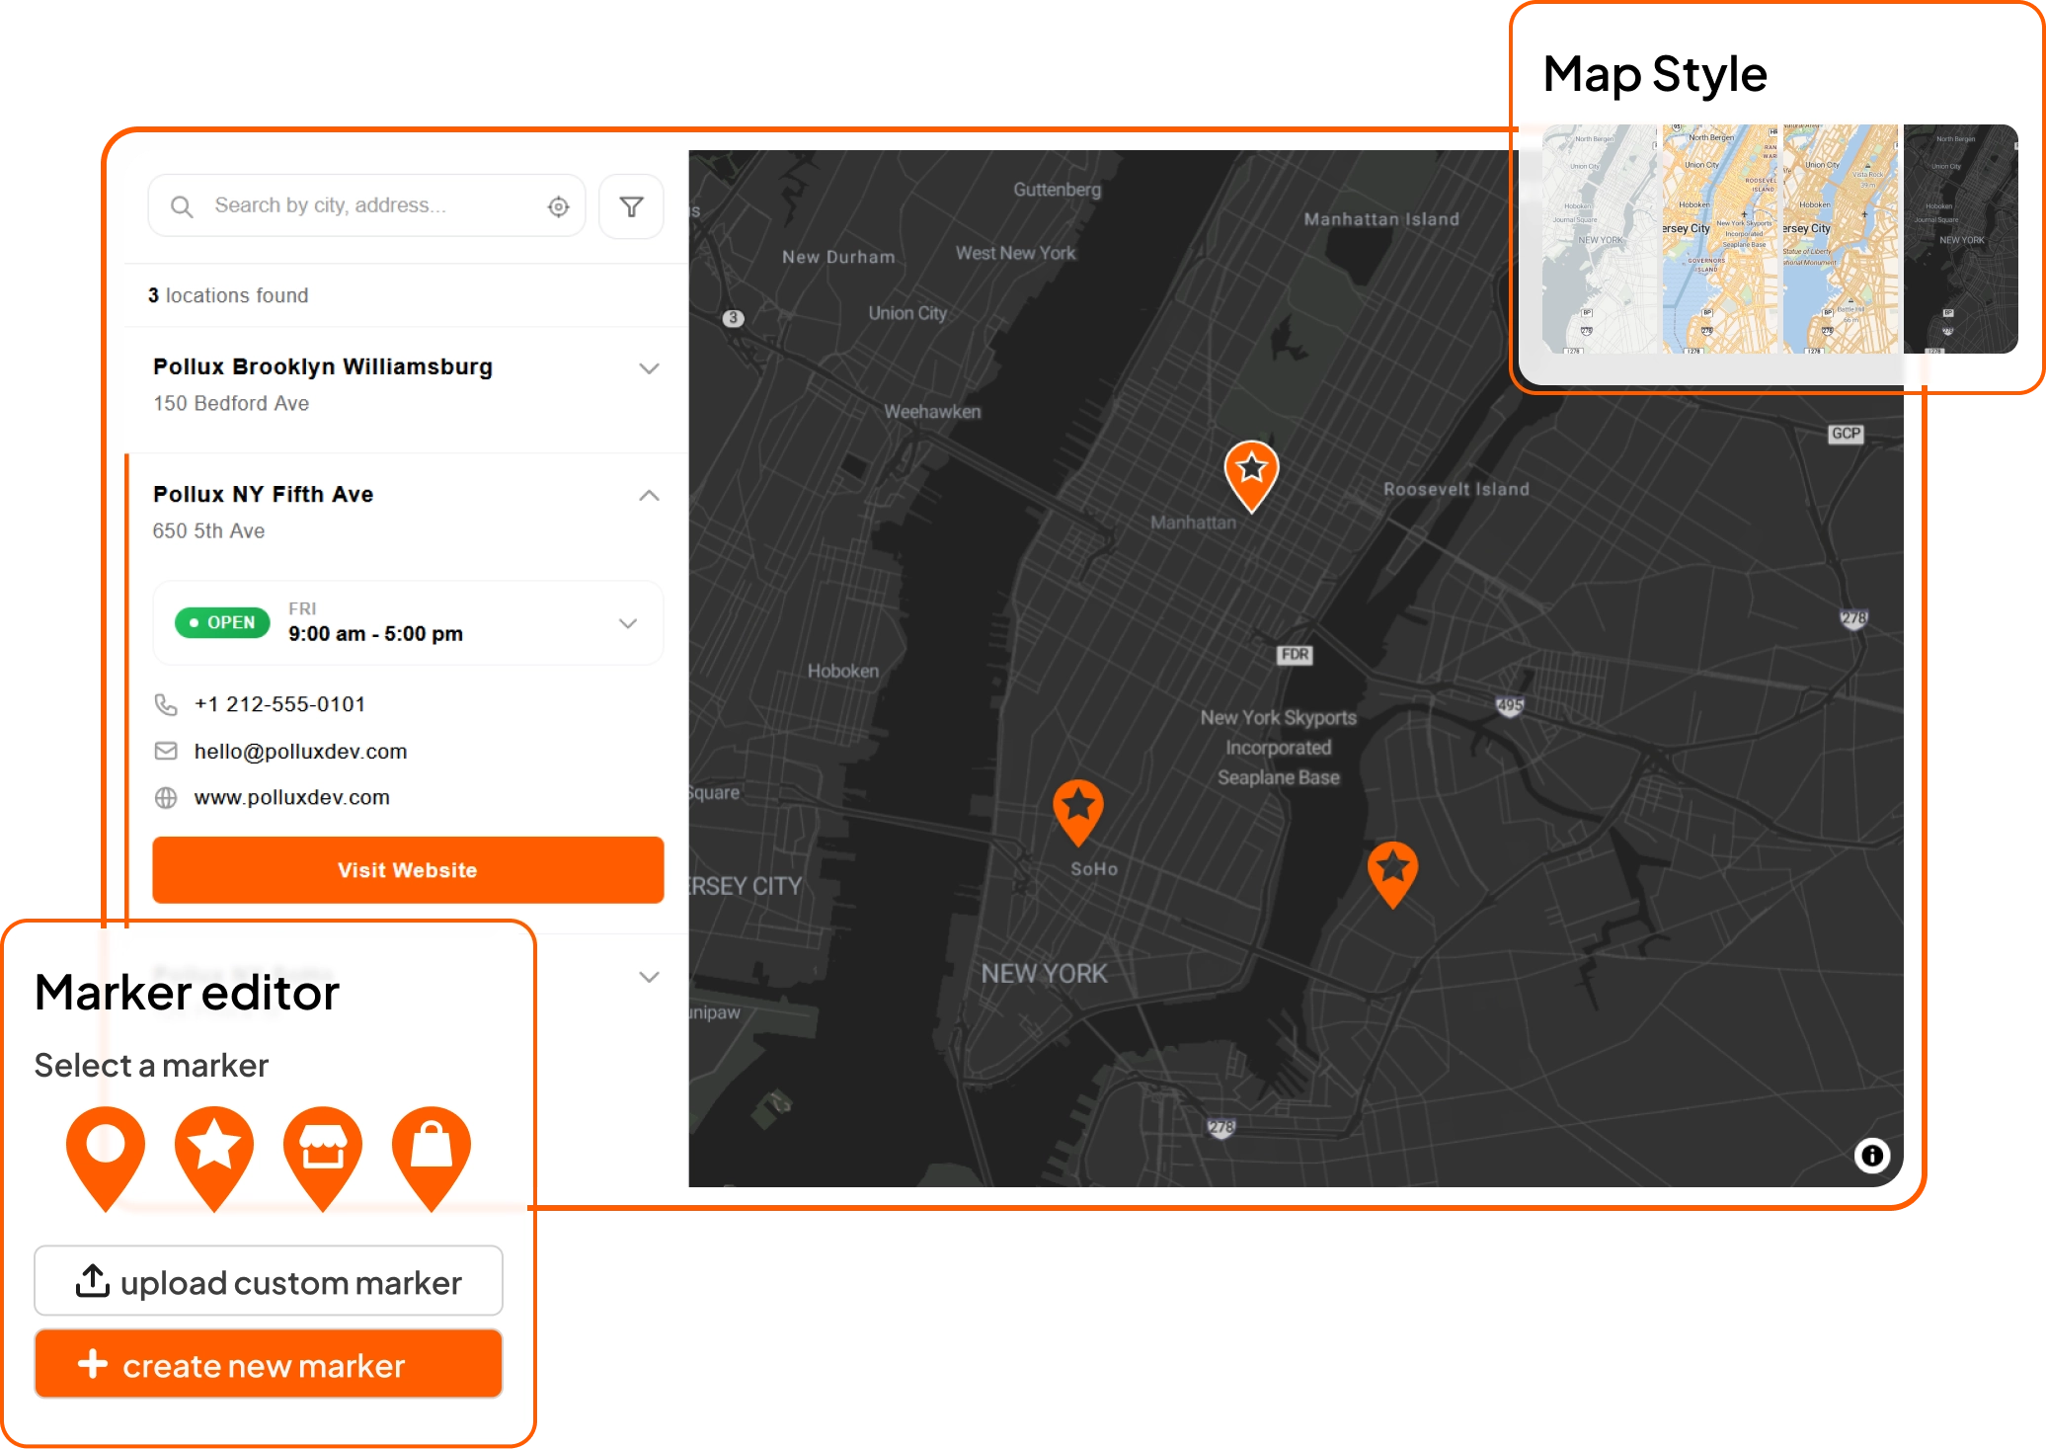Select the SoHo star map marker
2046x1449 pixels.
(1078, 812)
